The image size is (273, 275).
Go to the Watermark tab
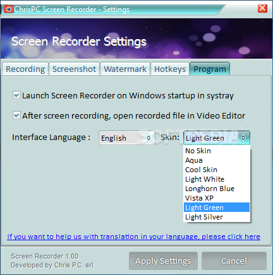[x=125, y=69]
